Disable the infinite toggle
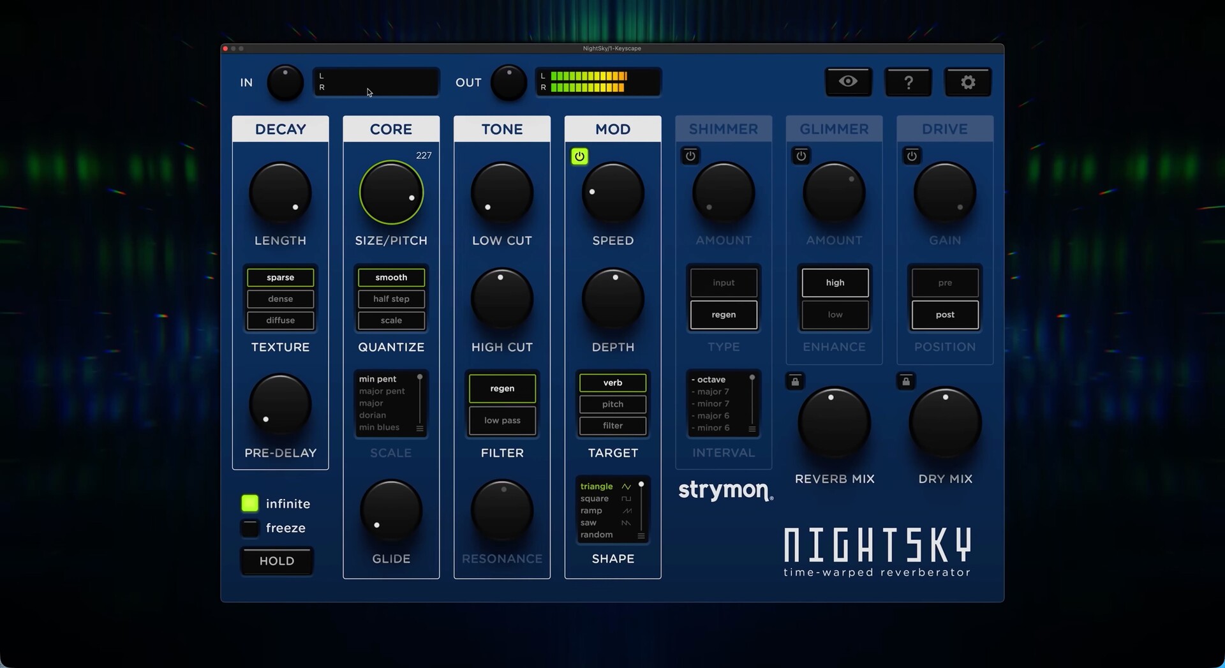Image resolution: width=1225 pixels, height=668 pixels. 250,503
